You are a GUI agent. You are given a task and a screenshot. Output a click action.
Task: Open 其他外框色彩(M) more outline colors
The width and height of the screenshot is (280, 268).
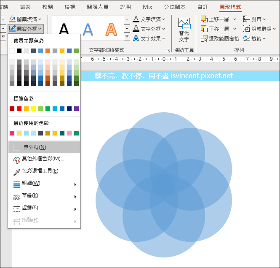coord(44,159)
